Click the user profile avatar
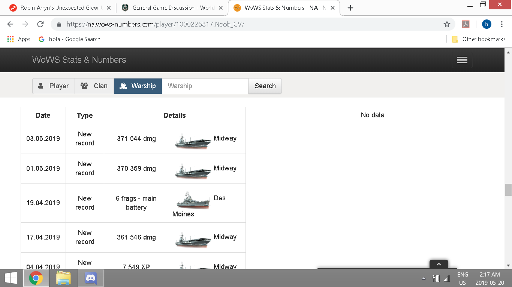 coord(486,24)
